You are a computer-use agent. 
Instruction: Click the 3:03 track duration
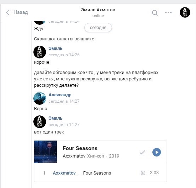click(x=154, y=173)
